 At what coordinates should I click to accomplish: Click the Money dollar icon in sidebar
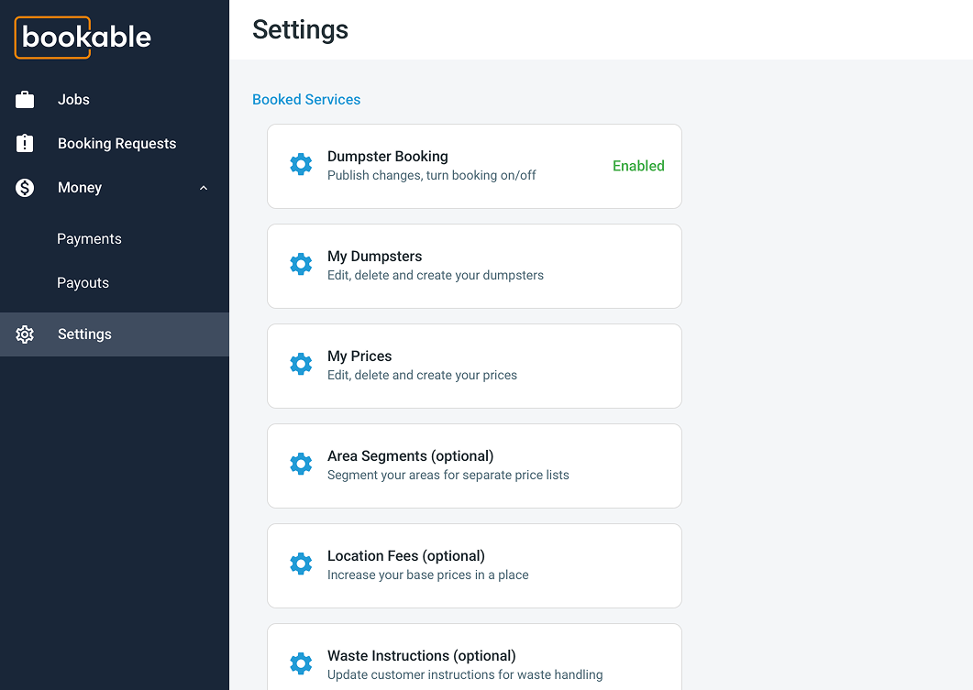(25, 187)
